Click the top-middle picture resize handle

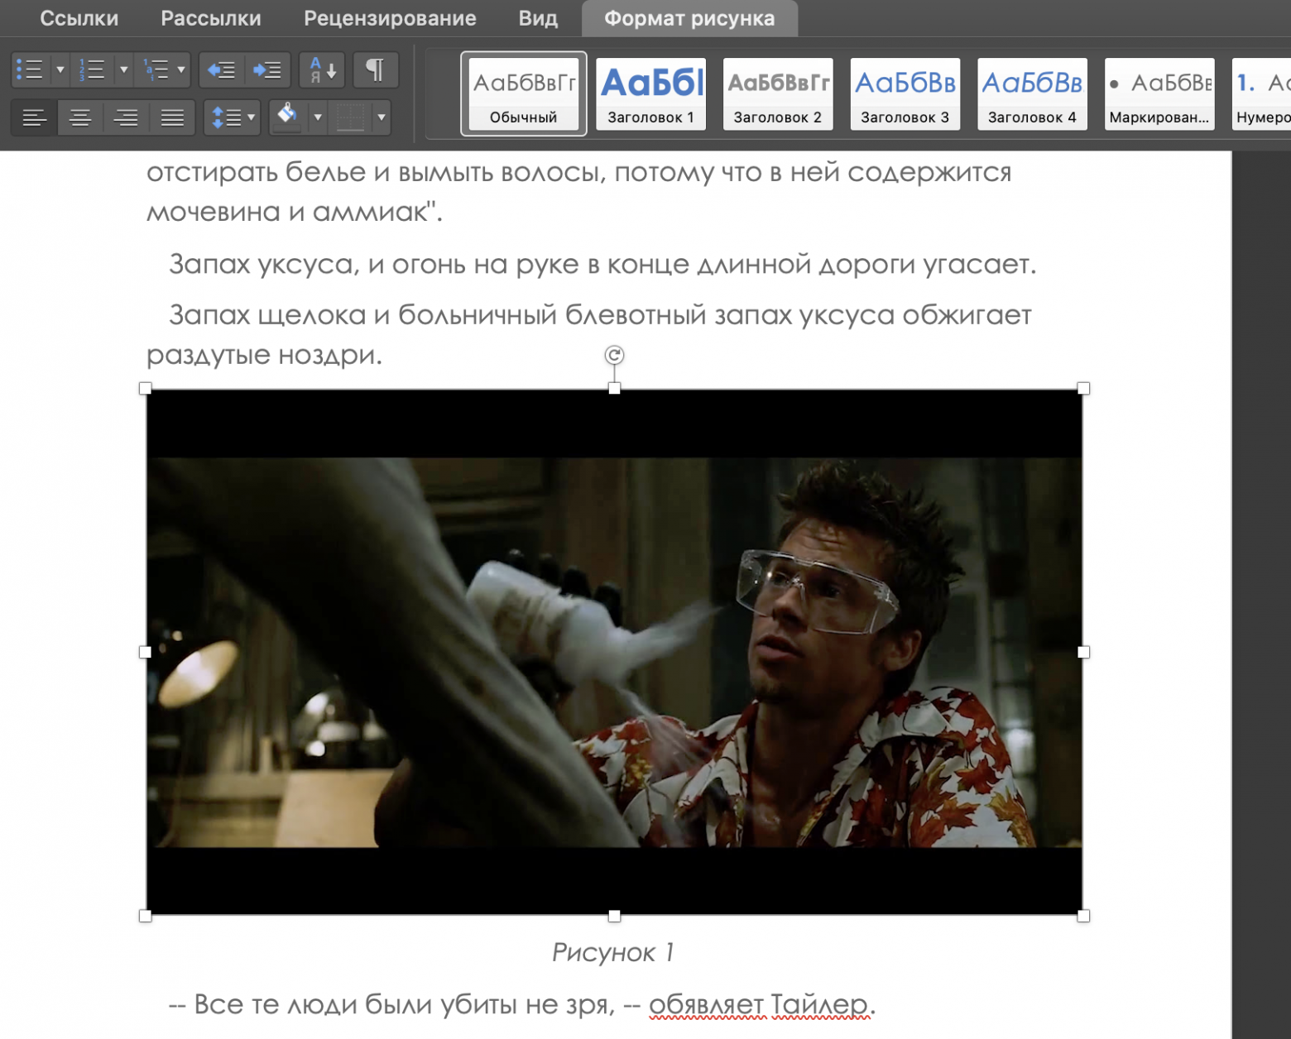tap(614, 388)
